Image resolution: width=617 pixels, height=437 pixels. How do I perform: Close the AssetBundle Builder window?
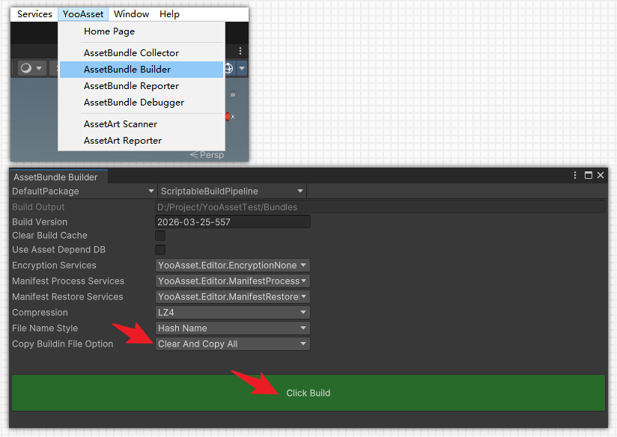tap(601, 175)
